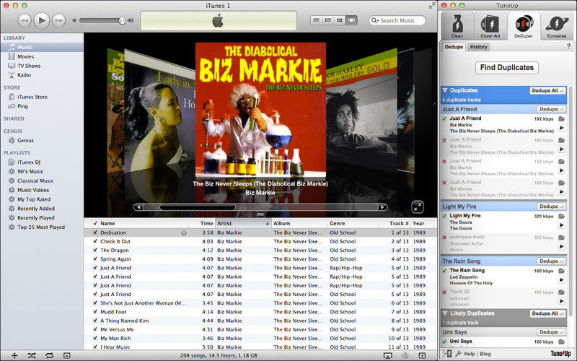577x361 pixels.
Task: Select Recently Added playlist in sidebar
Action: tap(37, 208)
